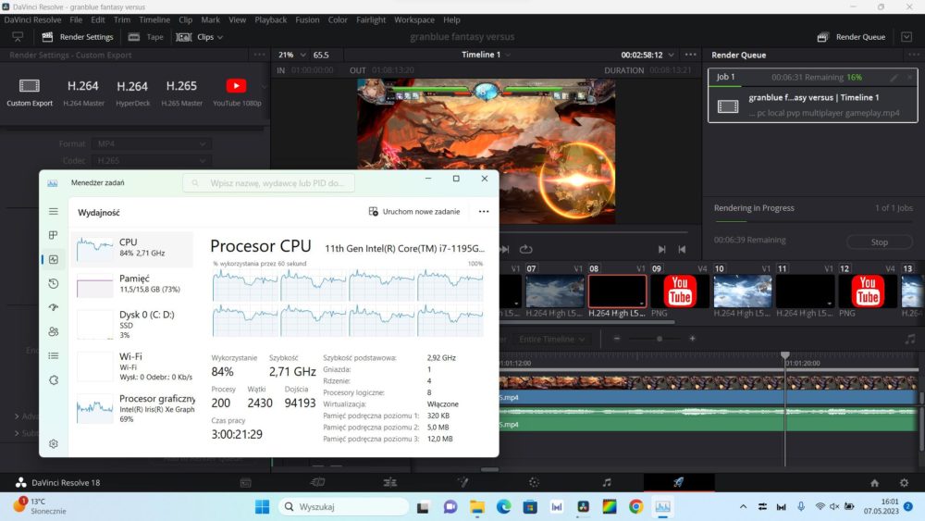Select Procesor graficzny in the performance list
Image resolution: width=925 pixels, height=521 pixels.
pos(133,408)
